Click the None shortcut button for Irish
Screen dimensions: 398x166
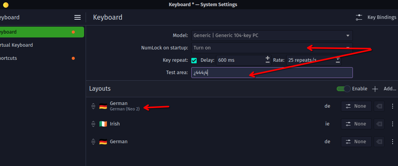pos(356,124)
